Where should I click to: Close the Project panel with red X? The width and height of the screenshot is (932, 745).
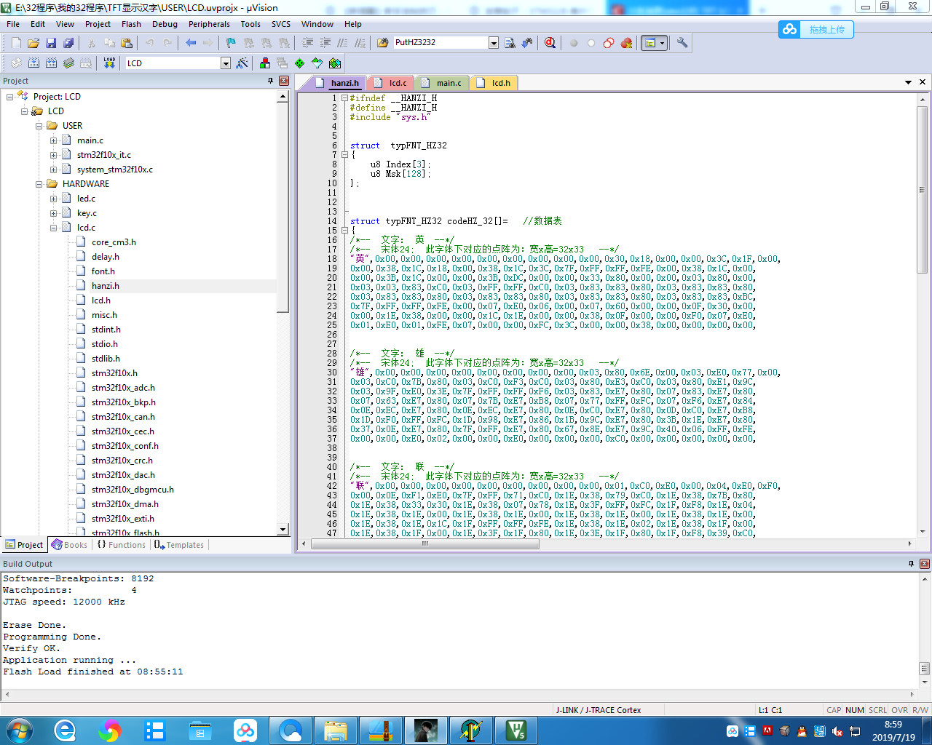click(284, 81)
